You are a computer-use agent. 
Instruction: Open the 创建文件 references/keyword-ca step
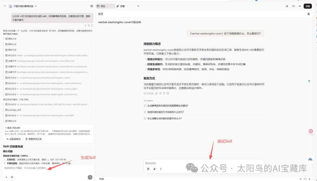(x=47, y=72)
